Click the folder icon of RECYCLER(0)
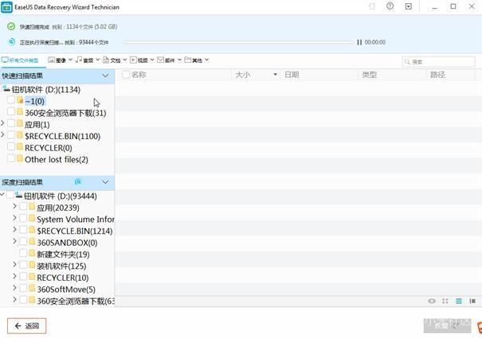Image resolution: width=482 pixels, height=338 pixels. click(20, 147)
